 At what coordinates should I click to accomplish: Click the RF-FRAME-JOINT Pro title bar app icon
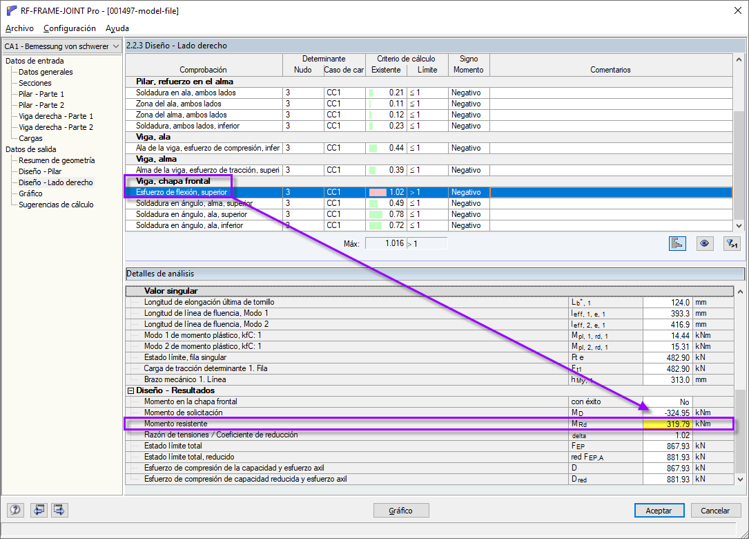pos(12,10)
